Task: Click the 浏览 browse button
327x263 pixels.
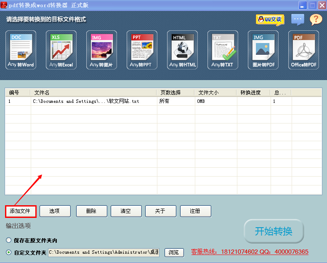Action: (174, 252)
